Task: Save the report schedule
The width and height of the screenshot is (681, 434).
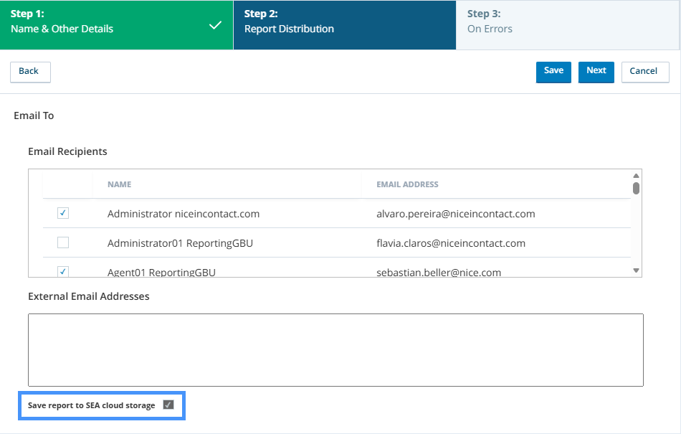Action: (553, 71)
